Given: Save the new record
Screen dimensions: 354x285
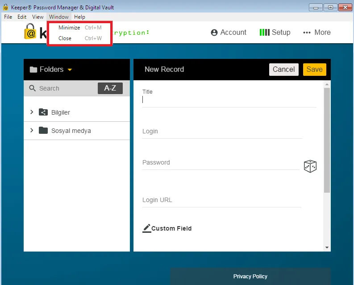Looking at the screenshot, I should tap(314, 70).
